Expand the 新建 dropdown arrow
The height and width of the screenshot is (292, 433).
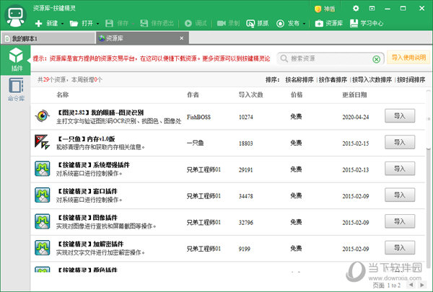pyautogui.click(x=62, y=24)
